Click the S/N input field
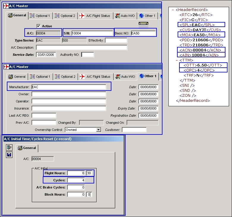 click(x=92, y=33)
